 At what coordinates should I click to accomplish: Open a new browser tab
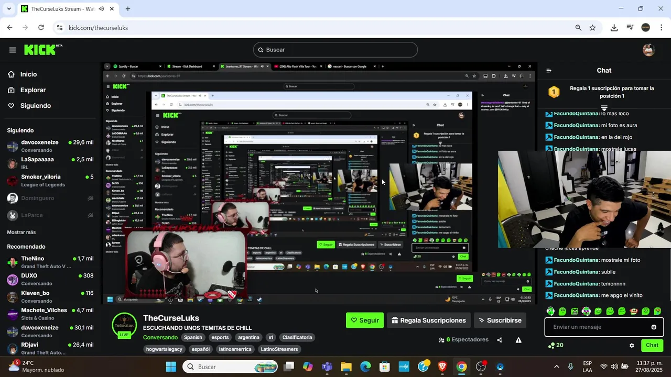click(128, 9)
